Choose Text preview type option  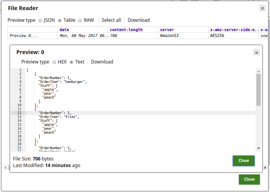click(x=72, y=62)
